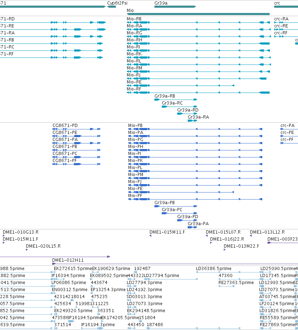Select EST EK272615.5prime

tap(73, 269)
